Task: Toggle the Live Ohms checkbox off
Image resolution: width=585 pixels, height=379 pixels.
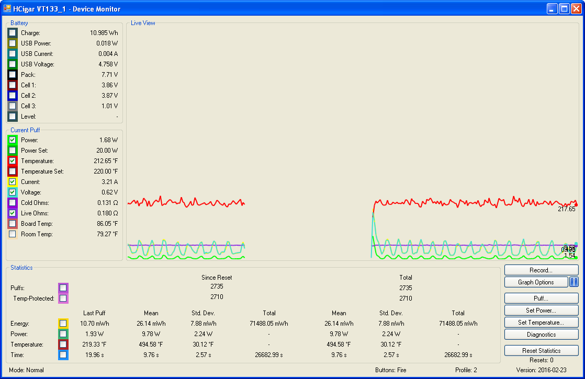Action: 13,213
